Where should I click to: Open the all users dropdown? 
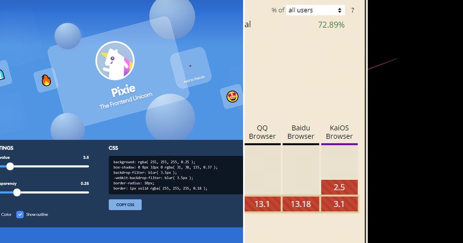click(x=314, y=10)
